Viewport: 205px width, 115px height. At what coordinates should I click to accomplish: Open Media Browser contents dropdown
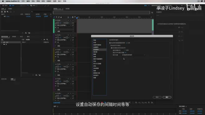click(x=34, y=40)
